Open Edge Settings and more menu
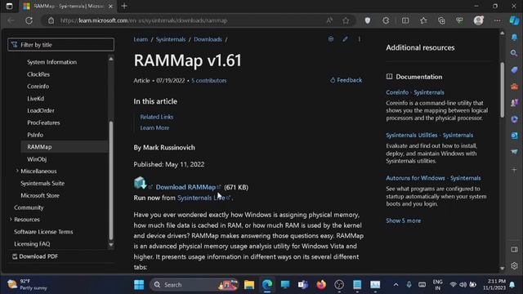Image resolution: width=523 pixels, height=294 pixels. [x=498, y=20]
